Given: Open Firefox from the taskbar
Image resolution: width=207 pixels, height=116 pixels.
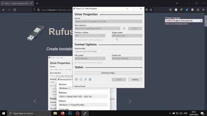Looking at the screenshot, I should point(63,113).
